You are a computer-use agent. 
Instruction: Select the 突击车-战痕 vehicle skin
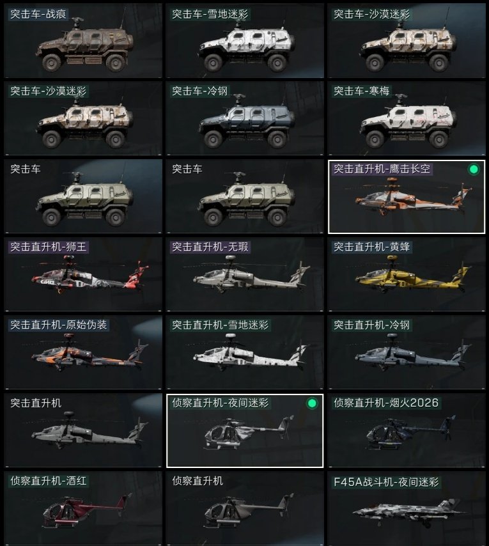click(x=83, y=41)
